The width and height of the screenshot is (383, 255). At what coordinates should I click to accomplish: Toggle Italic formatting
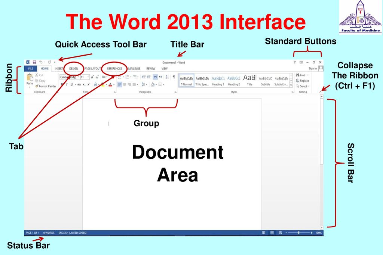(x=67, y=84)
